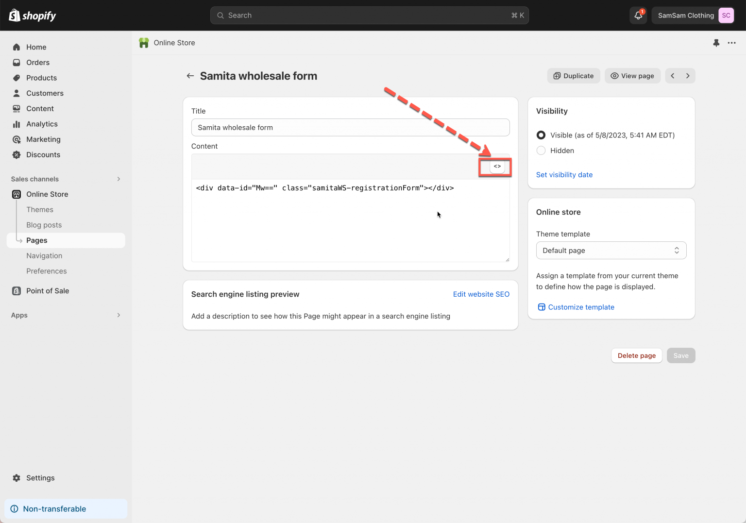This screenshot has height=523, width=746.
Task: Click in the Title input field
Action: [350, 128]
